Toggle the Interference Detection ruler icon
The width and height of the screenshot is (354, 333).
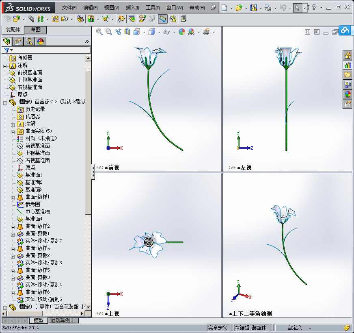pyautogui.click(x=162, y=19)
